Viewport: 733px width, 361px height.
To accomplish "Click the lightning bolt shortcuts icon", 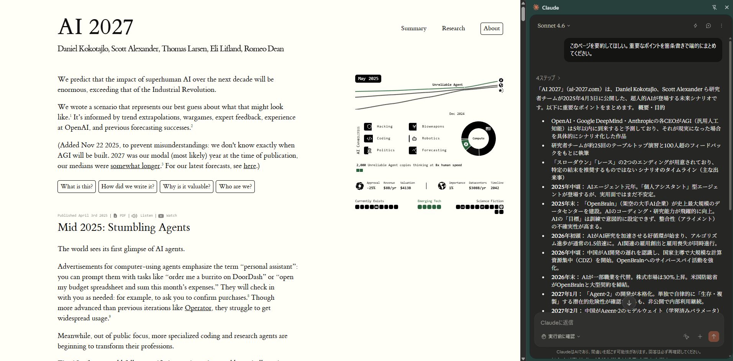I will [695, 26].
